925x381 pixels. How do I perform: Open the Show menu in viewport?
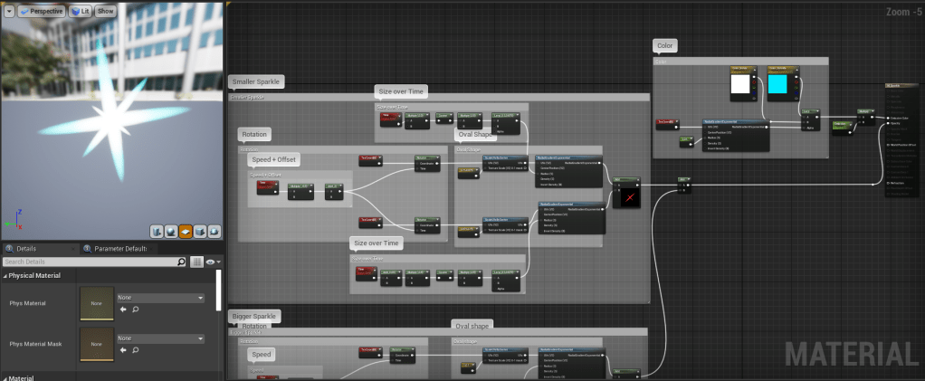tap(106, 10)
